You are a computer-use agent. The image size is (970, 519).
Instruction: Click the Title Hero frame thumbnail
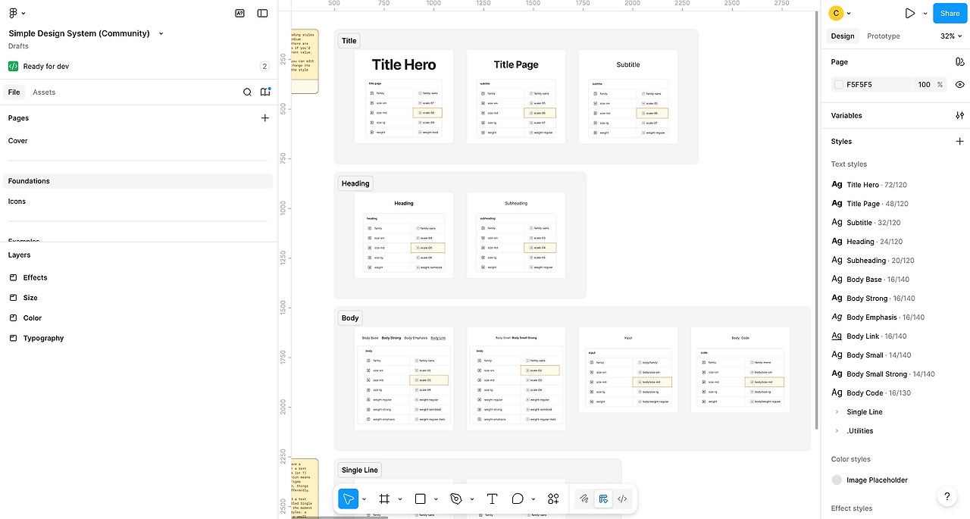[x=404, y=96]
